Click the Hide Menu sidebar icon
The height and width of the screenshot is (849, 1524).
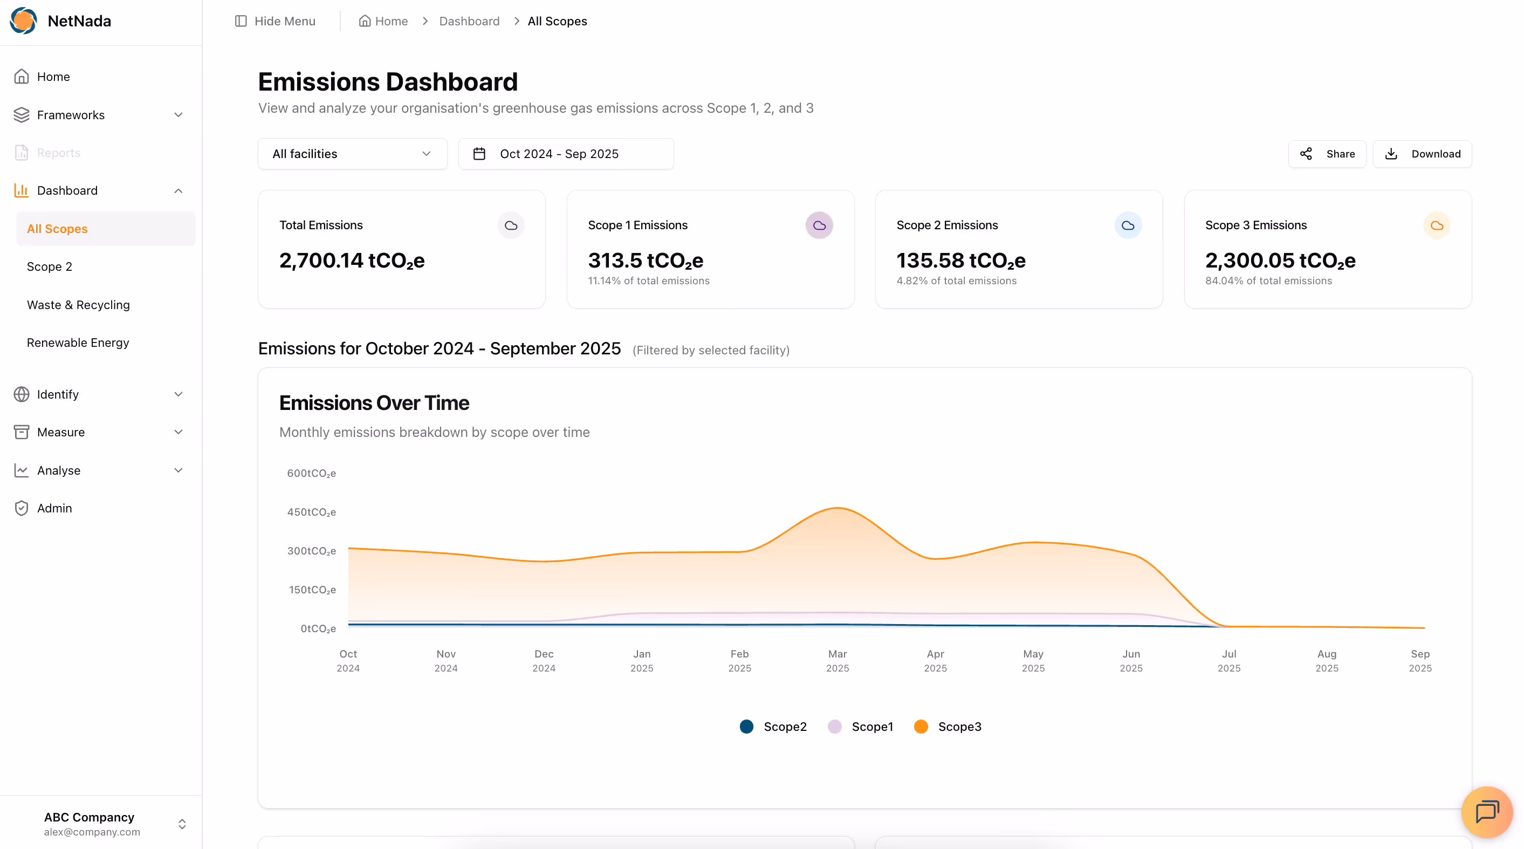[x=241, y=21]
